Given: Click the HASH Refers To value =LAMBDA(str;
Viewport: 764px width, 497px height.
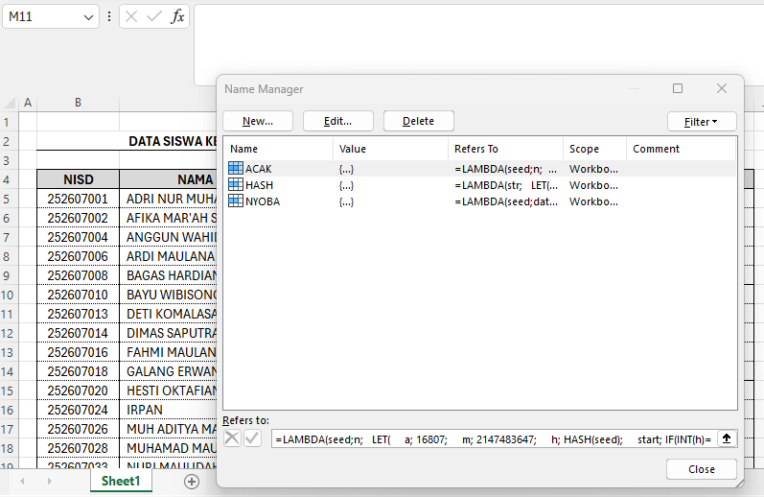Looking at the screenshot, I should [x=506, y=185].
